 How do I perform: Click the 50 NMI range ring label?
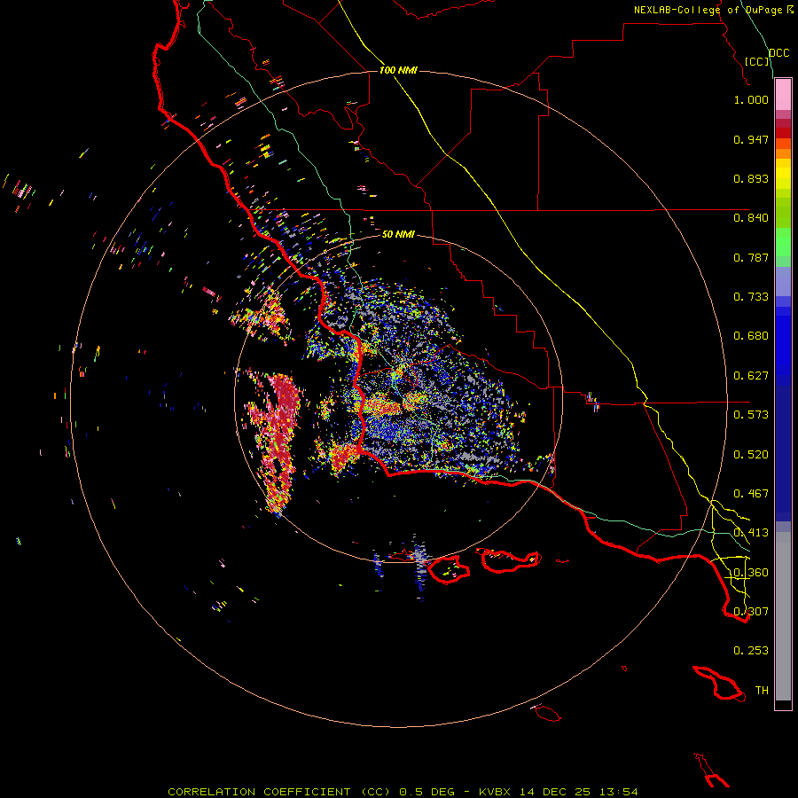[398, 234]
